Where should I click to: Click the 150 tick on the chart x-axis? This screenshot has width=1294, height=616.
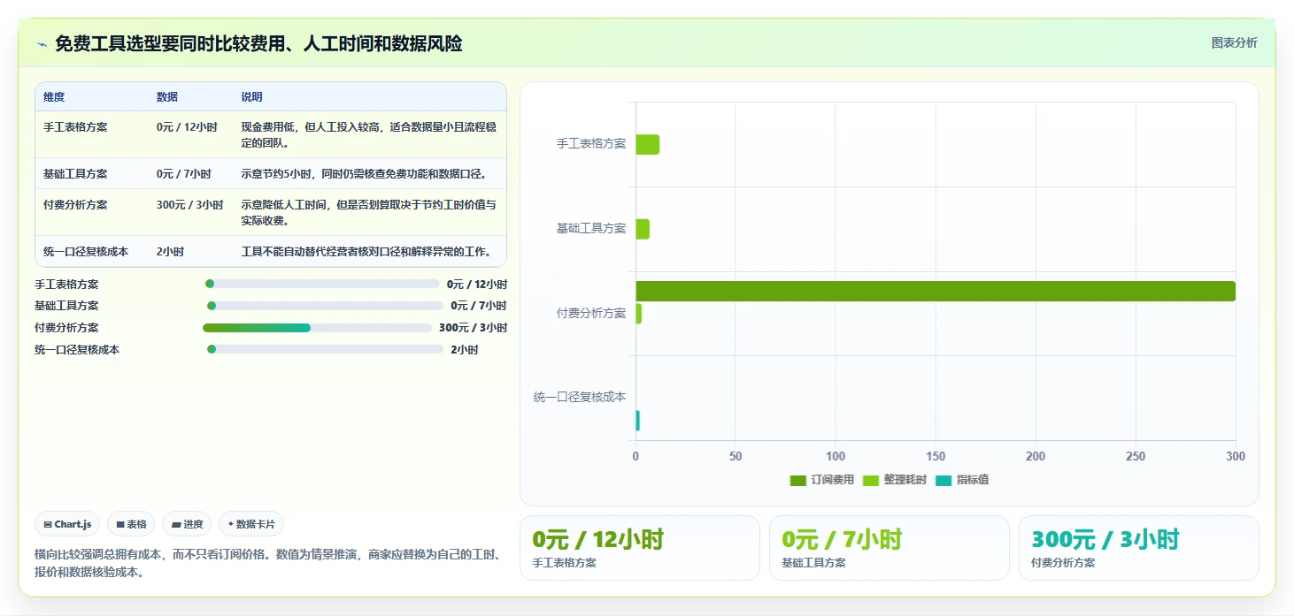pos(936,457)
